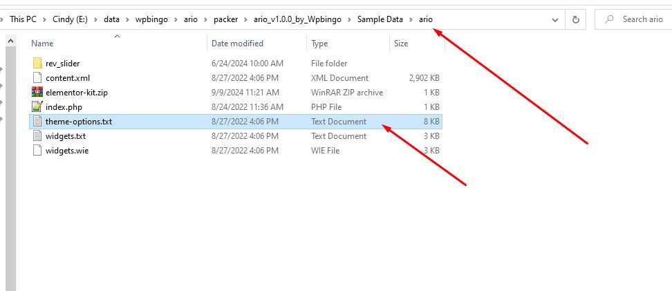
Task: Select the widgets.txt file icon
Action: 37,136
